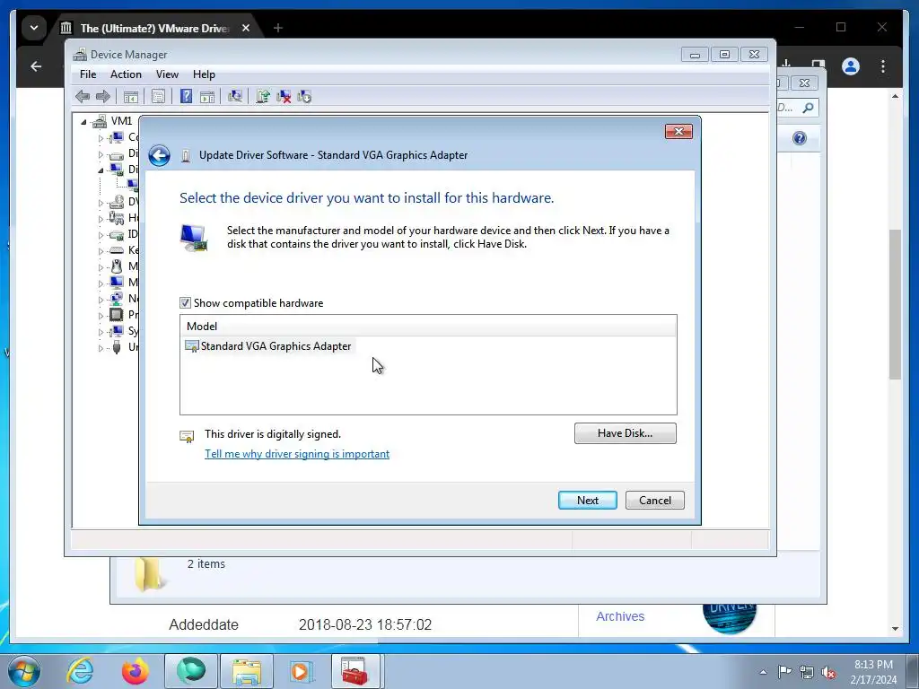Image resolution: width=919 pixels, height=689 pixels.
Task: Close the Update Driver Software dialog with red X
Action: click(x=678, y=131)
